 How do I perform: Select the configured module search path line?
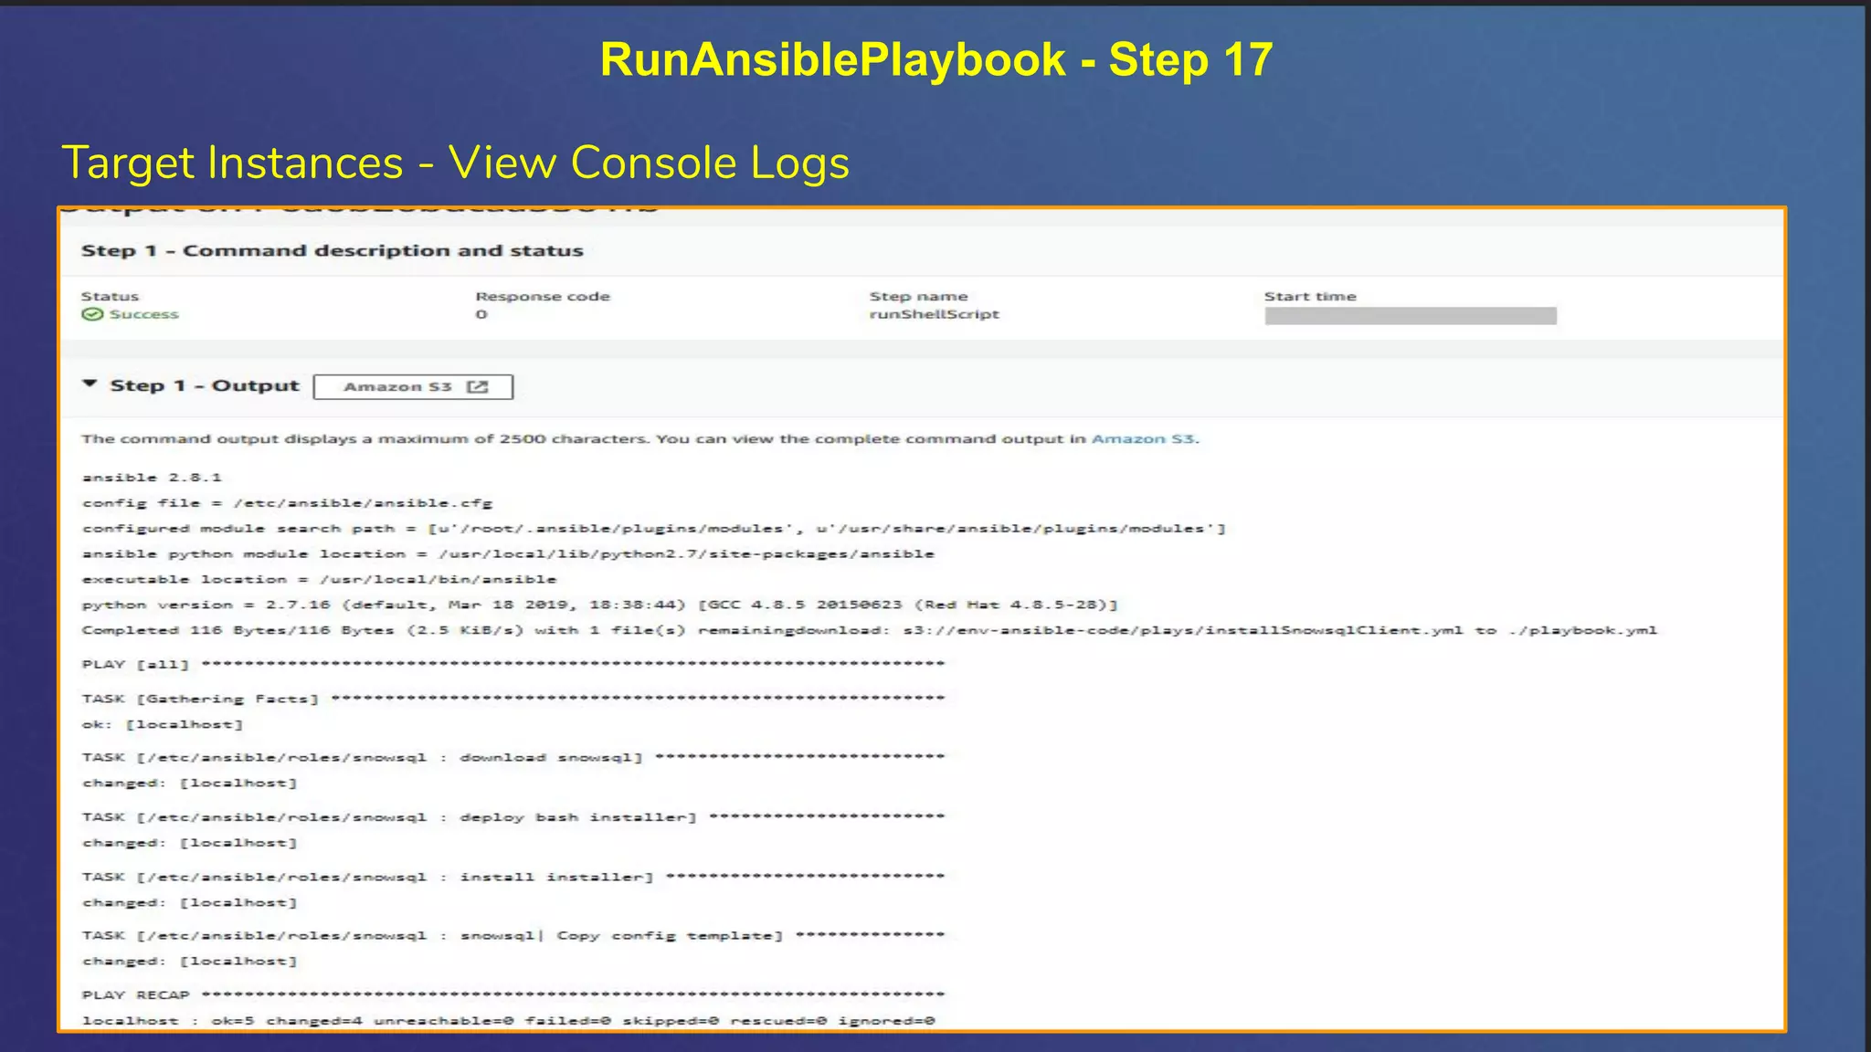[x=653, y=529]
